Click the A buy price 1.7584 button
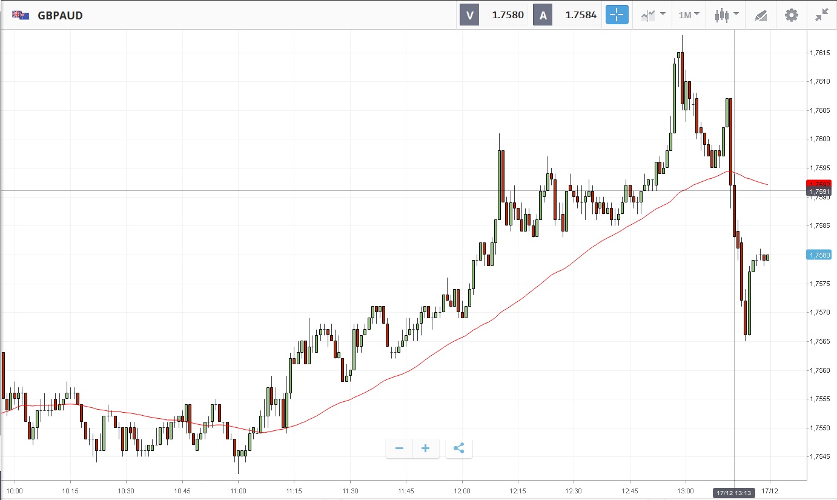Image resolution: width=837 pixels, height=500 pixels. (x=567, y=15)
